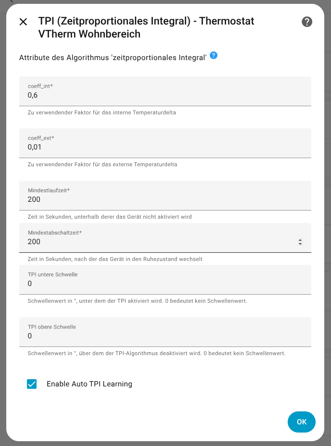Screen dimensions: 331x446
Task: Click the blue help icon after 'zeitproportionales Integral'
Action: [x=214, y=56]
